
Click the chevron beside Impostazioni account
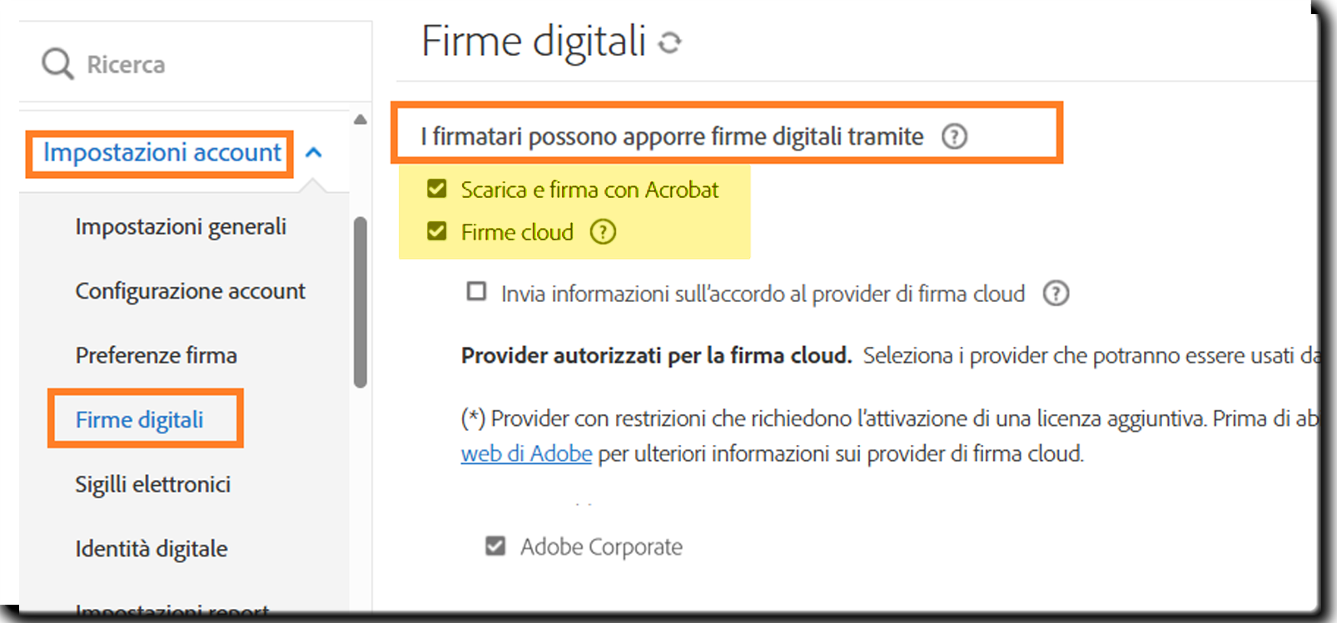[315, 151]
